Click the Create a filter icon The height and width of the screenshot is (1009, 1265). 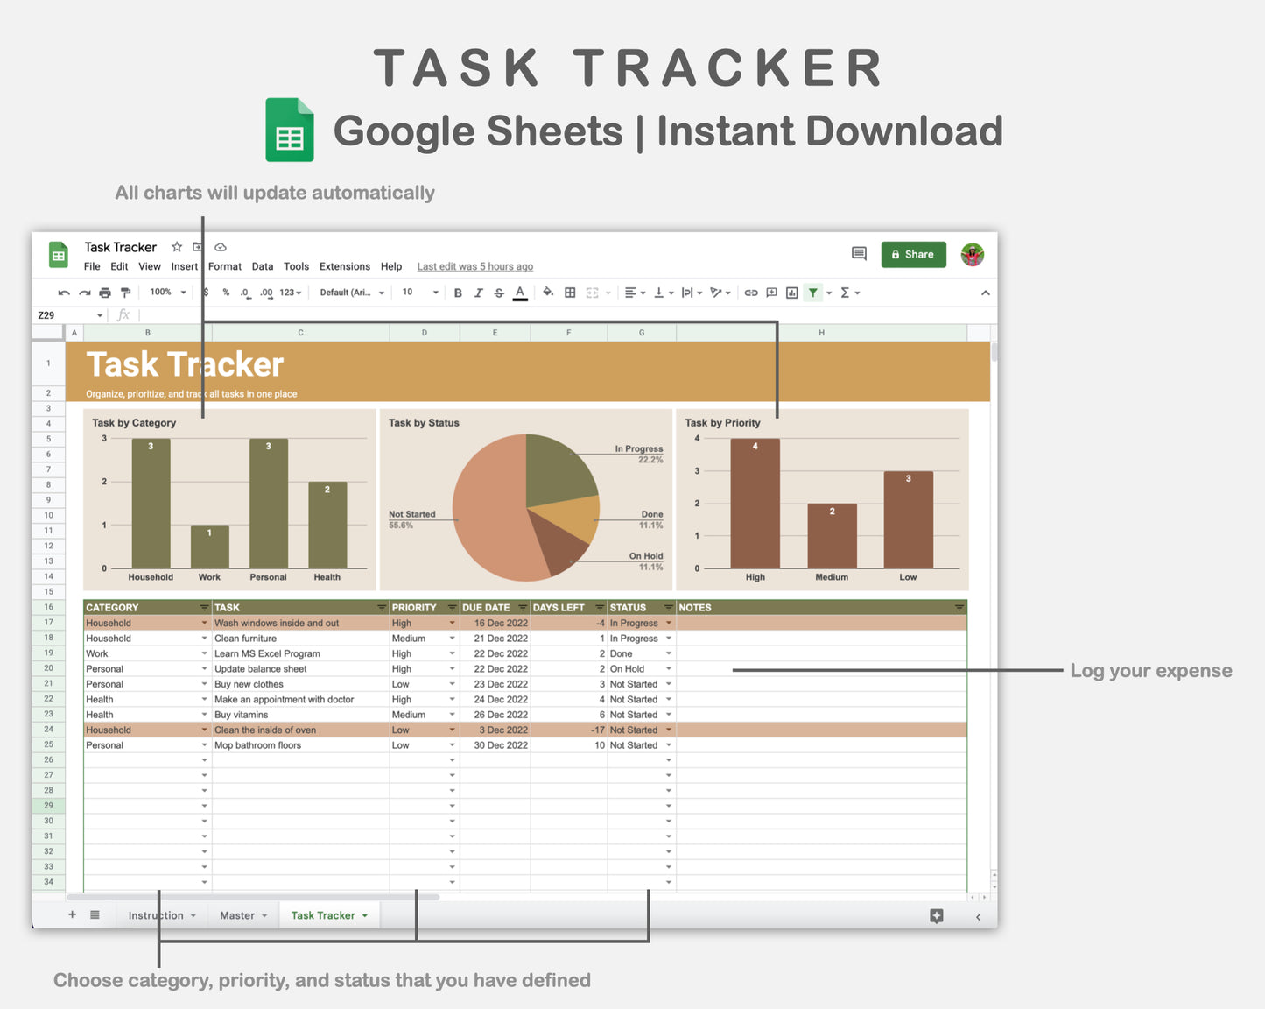click(812, 293)
